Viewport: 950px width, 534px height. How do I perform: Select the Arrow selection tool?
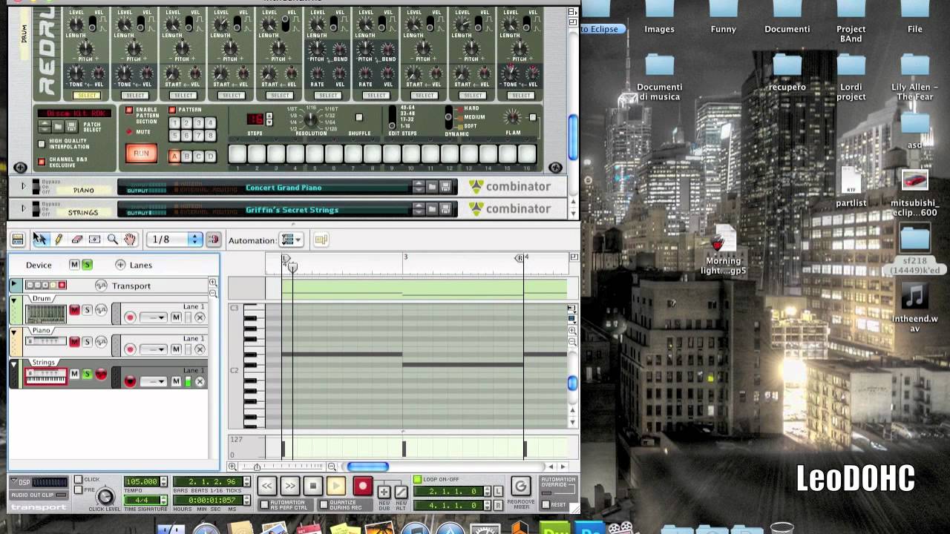click(40, 240)
